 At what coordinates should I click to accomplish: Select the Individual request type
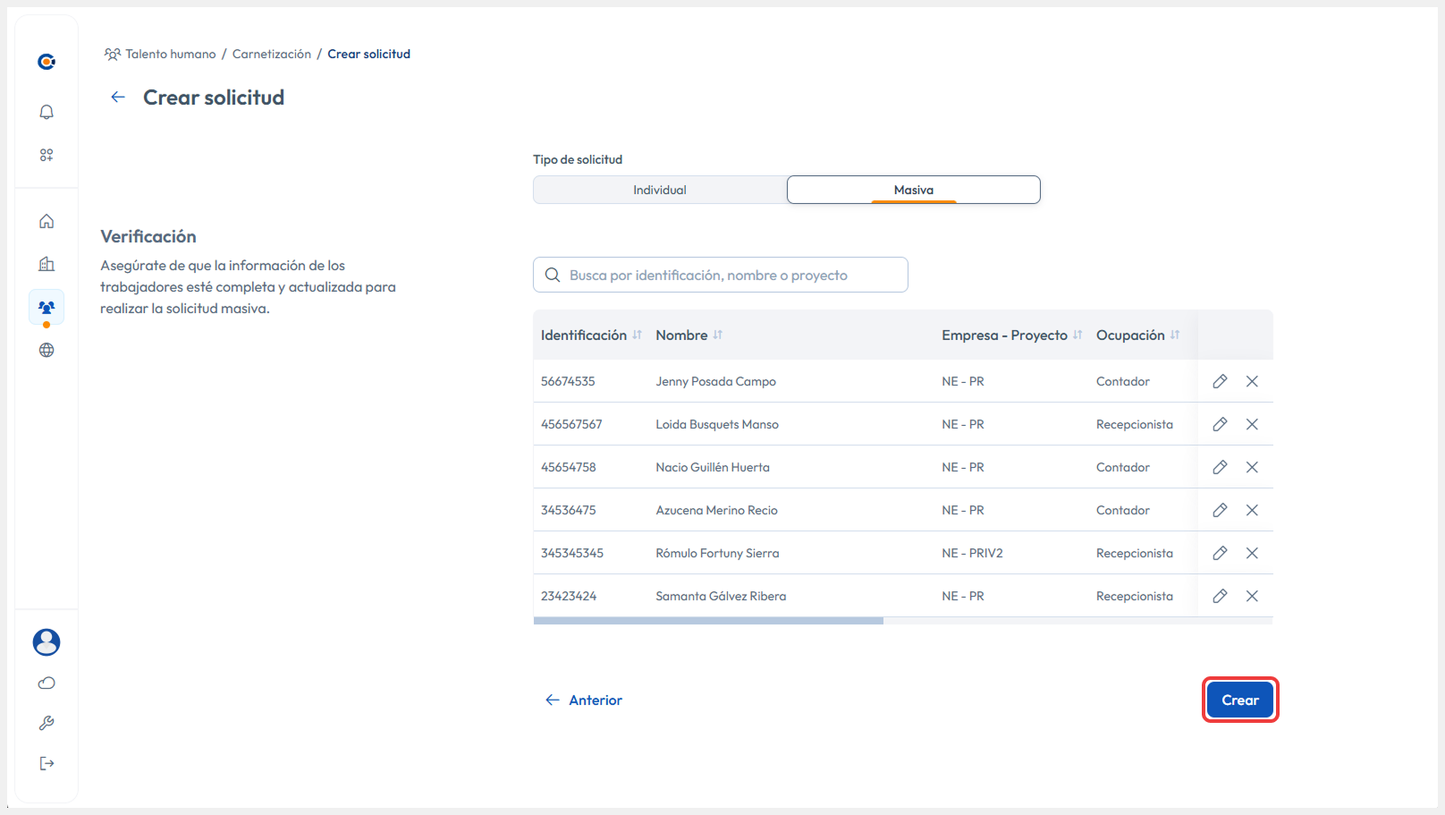point(660,190)
